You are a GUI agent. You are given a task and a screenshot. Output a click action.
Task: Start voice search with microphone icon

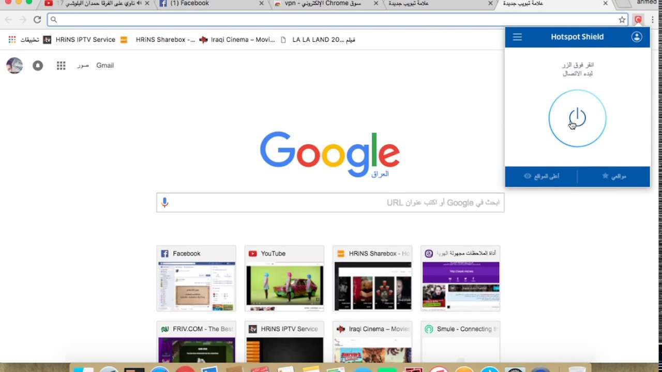point(164,203)
